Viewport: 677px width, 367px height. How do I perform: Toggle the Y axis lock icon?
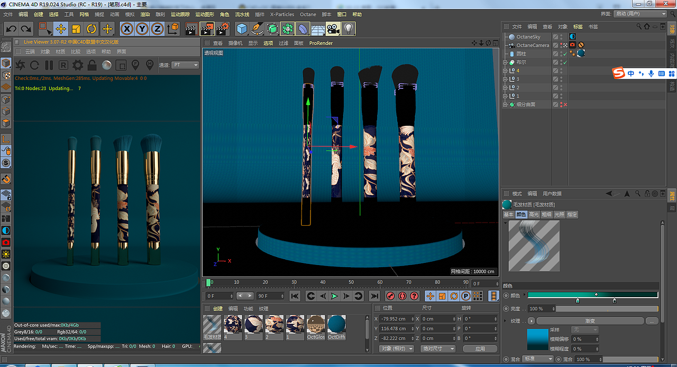coord(142,29)
